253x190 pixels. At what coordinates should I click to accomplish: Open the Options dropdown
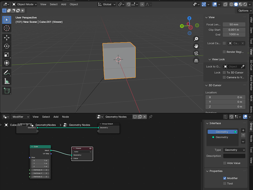coord(244,11)
